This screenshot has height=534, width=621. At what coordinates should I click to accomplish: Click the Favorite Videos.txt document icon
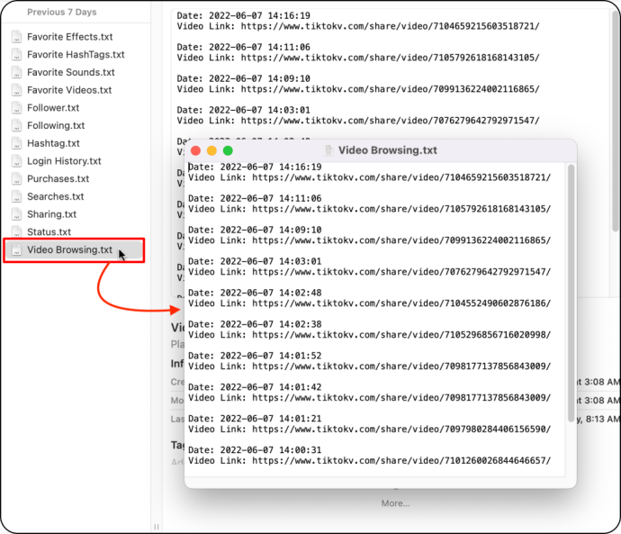16,90
